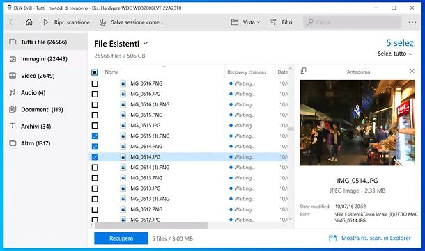Click the Tutti i file category icon

(13, 42)
